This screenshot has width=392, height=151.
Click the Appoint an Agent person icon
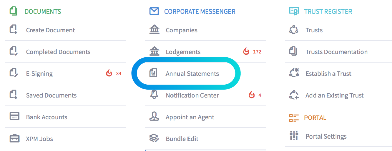pyautogui.click(x=154, y=117)
